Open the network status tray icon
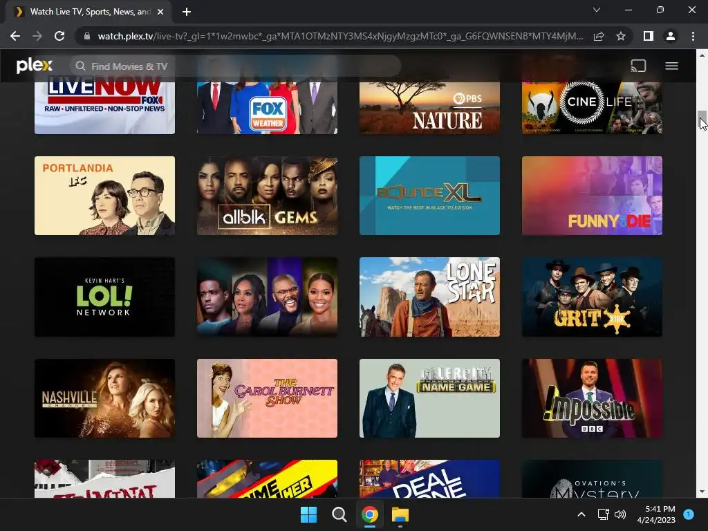This screenshot has height=531, width=708. click(603, 514)
